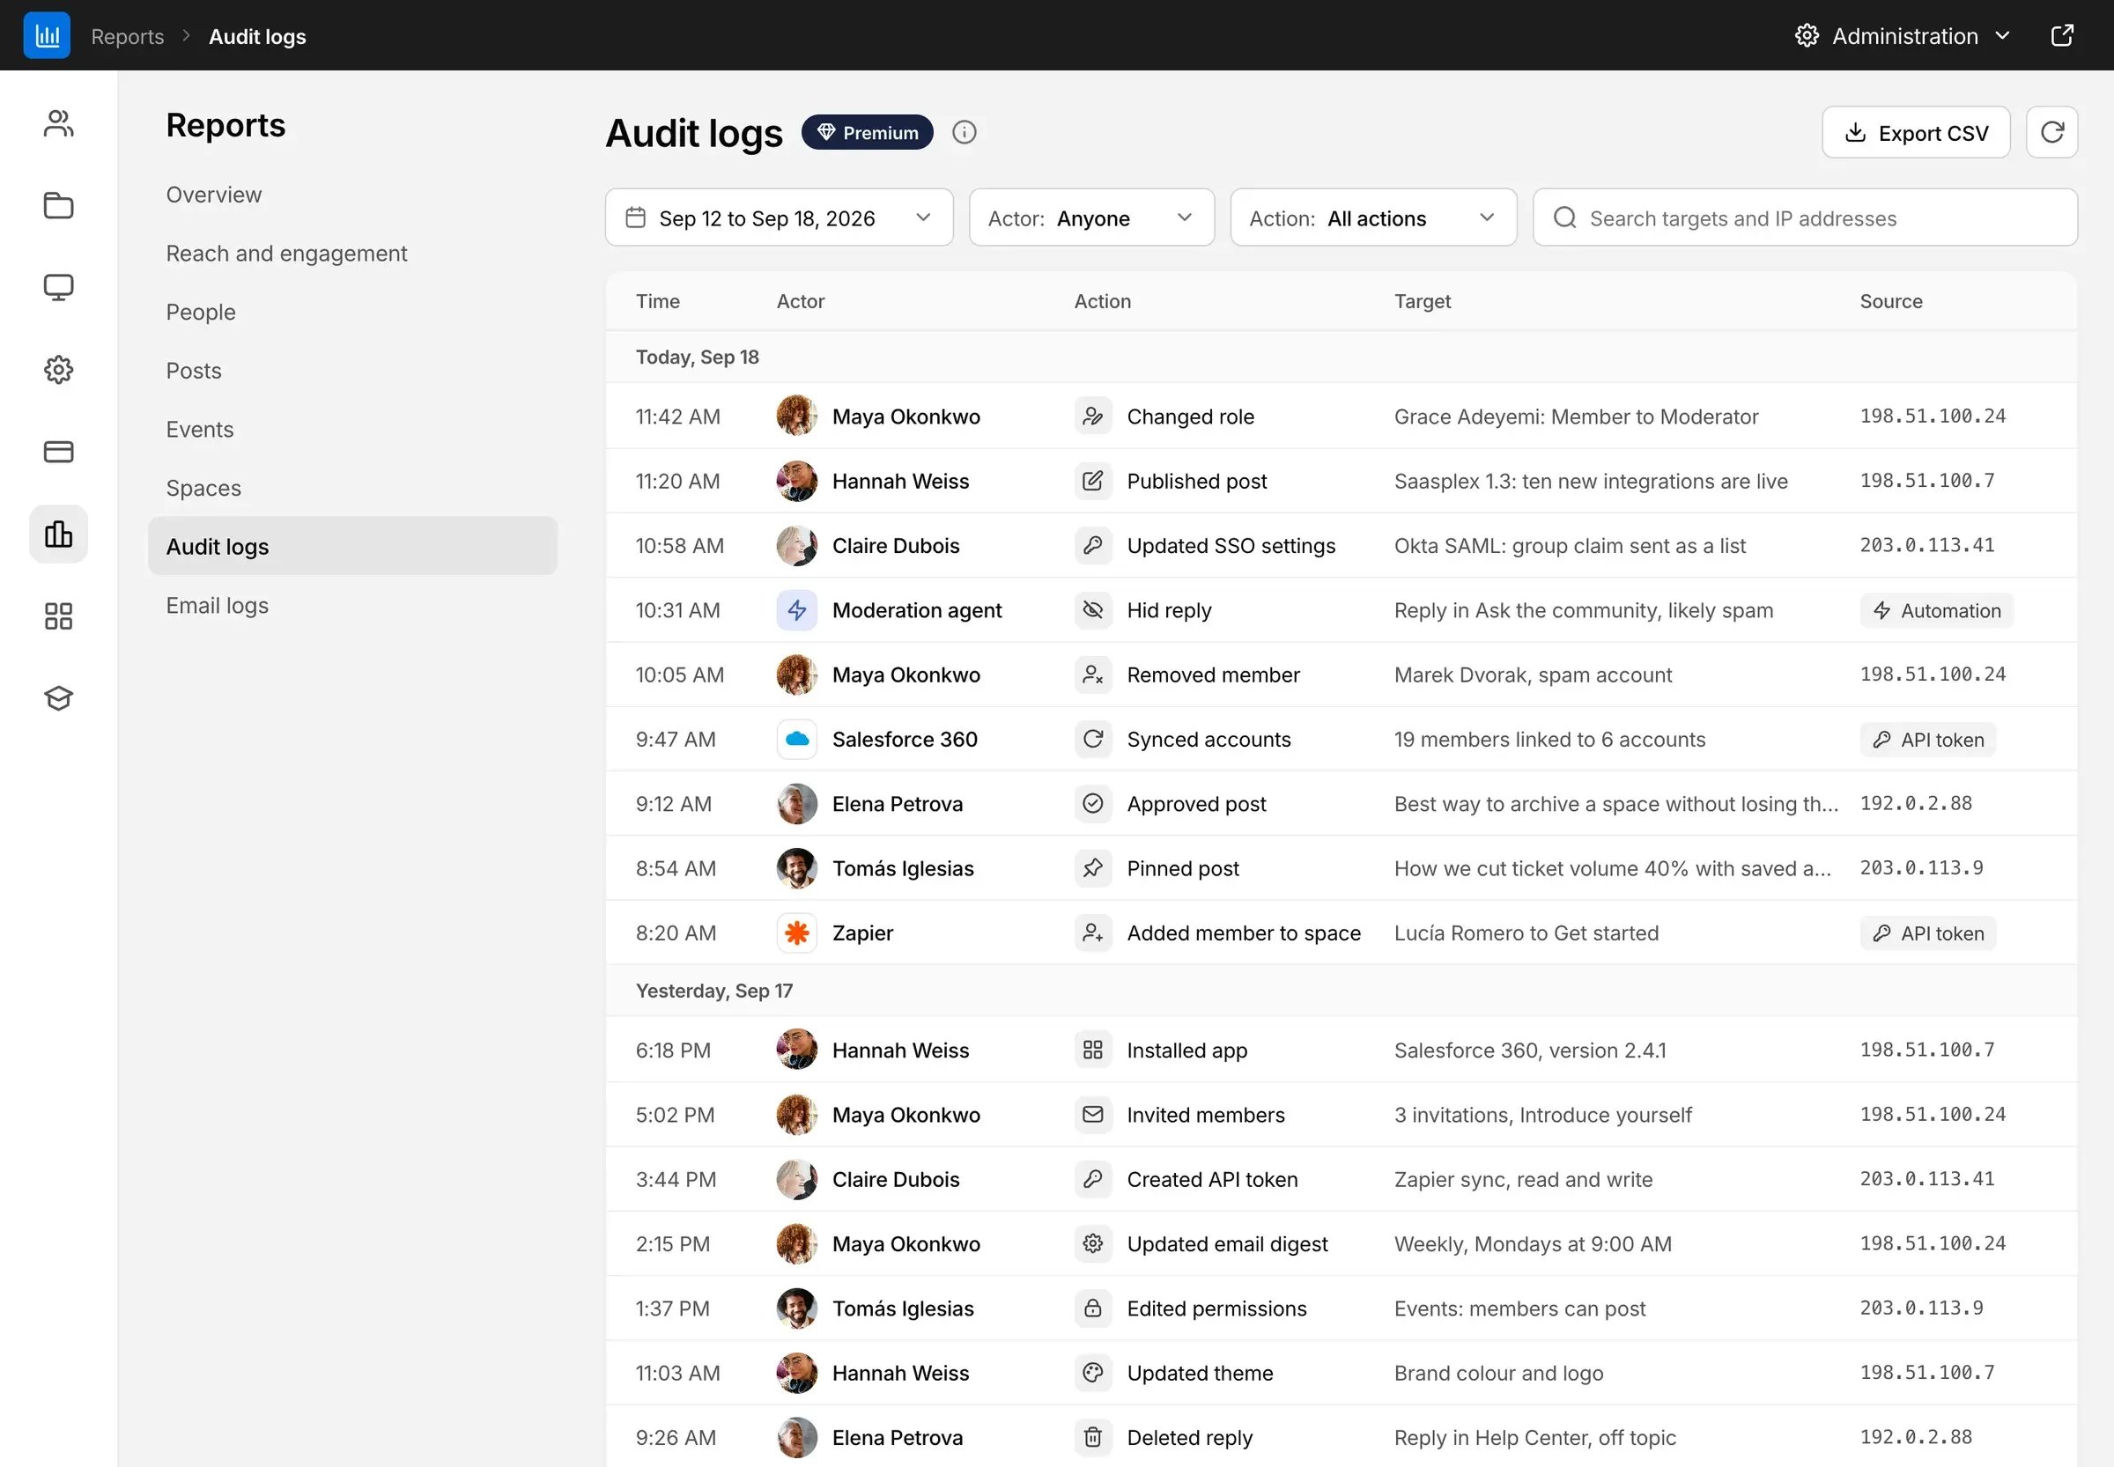Screen dimensions: 2114x1467
Task: Click the Automation source tag
Action: tap(1935, 610)
